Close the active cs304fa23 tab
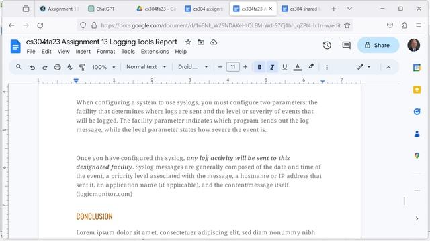 pyautogui.click(x=271, y=9)
